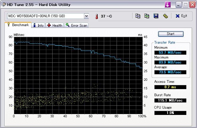This screenshot has width=197, height=128.
Task: Open the WDC WD1500ADFD drive dropdown
Action: point(86,16)
